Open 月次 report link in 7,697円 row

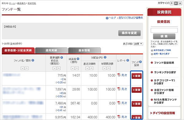124,89
